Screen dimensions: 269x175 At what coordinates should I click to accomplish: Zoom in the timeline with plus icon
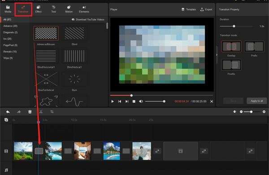coord(264,111)
